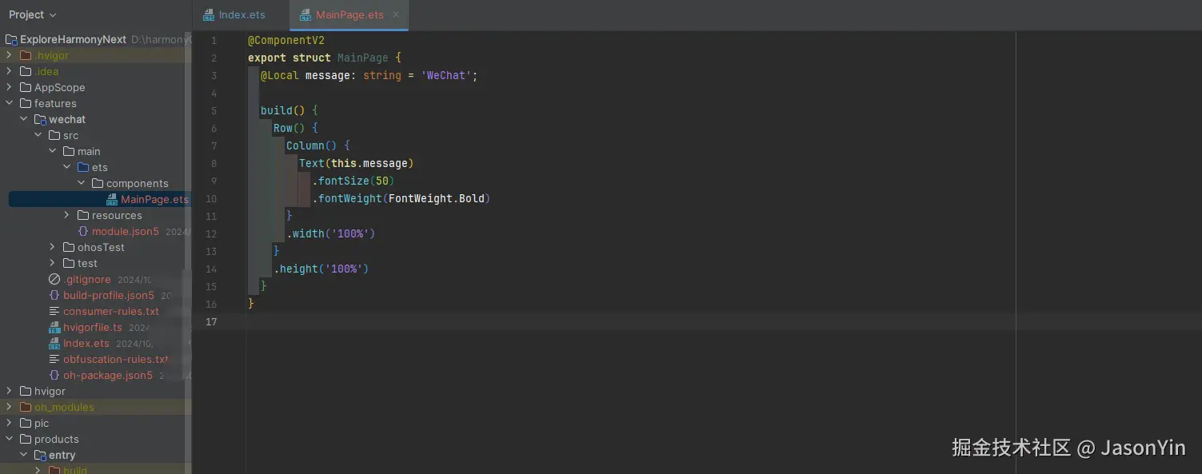
Task: Click the resources folder icon
Action: pyautogui.click(x=83, y=215)
